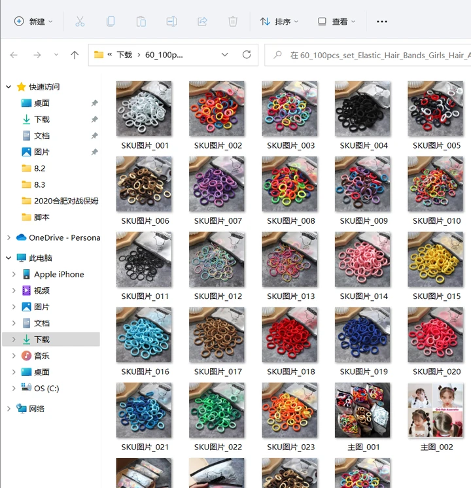
Task: Select the SKU图片_016 light blue thumbnail
Action: tap(144, 334)
